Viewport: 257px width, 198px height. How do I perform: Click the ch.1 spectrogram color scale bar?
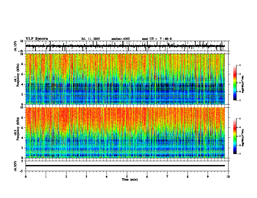click(235, 82)
